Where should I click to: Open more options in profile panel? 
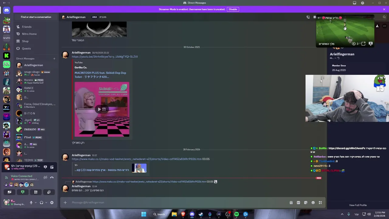[x=384, y=26]
